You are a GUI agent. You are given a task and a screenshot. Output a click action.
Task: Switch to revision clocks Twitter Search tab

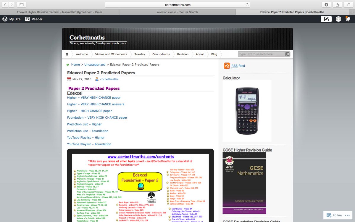(x=177, y=12)
